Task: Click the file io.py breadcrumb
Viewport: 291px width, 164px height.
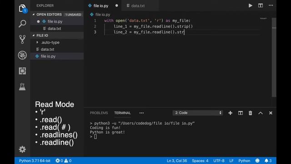Action: click(x=103, y=15)
